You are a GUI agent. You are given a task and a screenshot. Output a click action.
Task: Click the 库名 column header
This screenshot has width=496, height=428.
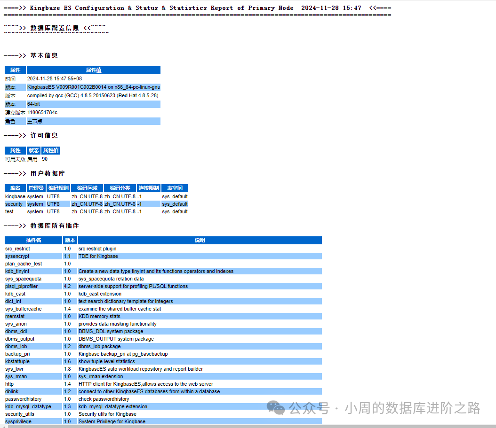point(15,188)
